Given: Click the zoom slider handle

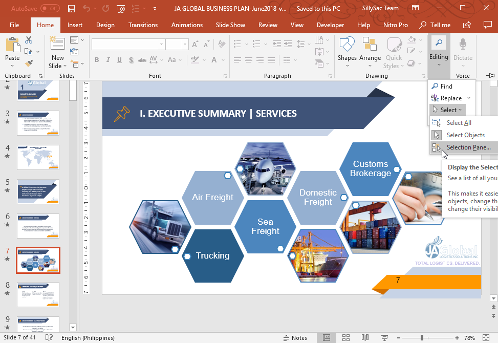Looking at the screenshot, I should pyautogui.click(x=421, y=338).
